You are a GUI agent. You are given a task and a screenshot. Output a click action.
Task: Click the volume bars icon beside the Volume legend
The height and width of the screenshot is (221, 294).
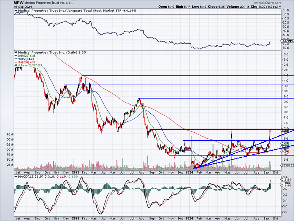pos(16,65)
